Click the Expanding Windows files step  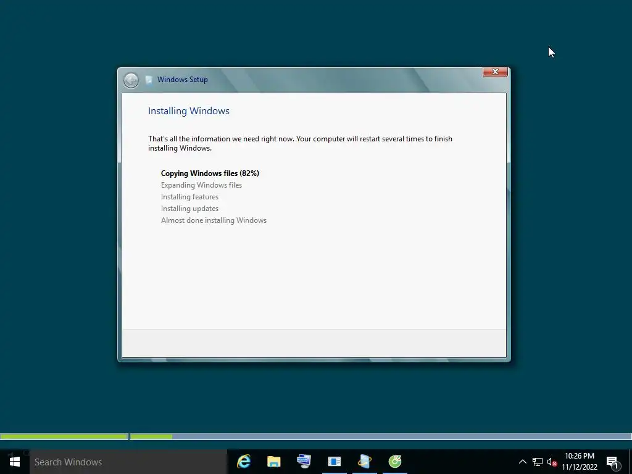pyautogui.click(x=202, y=185)
